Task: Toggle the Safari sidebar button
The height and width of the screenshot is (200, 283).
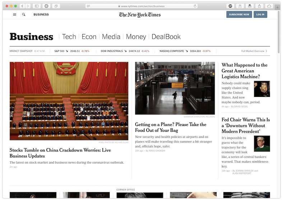Action: [37, 6]
